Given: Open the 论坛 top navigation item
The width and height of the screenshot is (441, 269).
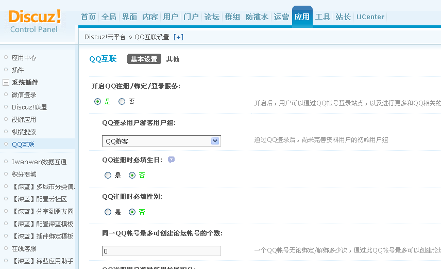Looking at the screenshot, I should click(212, 17).
